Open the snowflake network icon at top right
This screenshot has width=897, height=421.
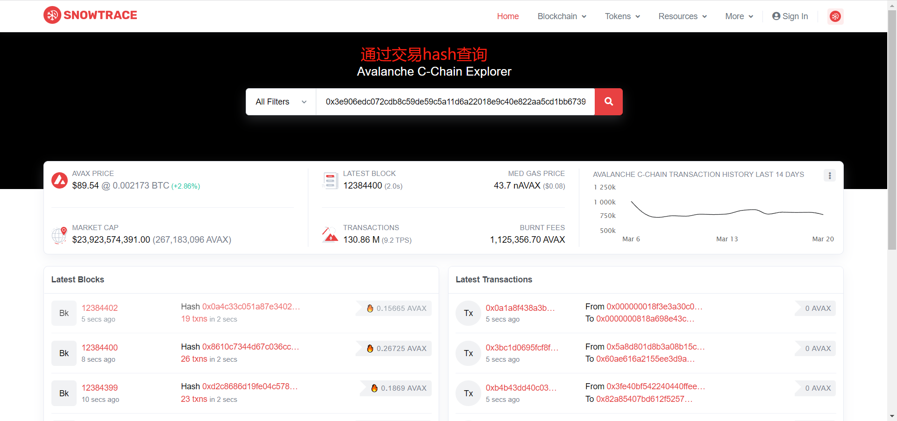coord(835,16)
